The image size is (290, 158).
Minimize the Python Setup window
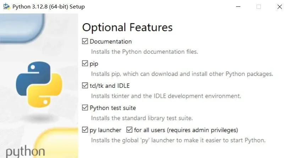(238, 7)
